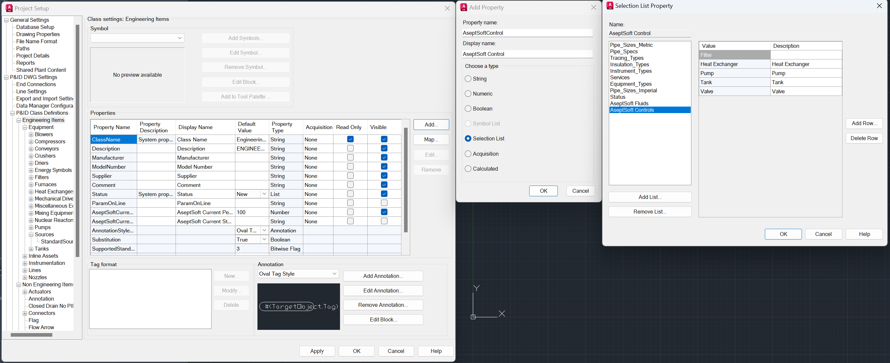Expand the Instrumentation tree node
The width and height of the screenshot is (890, 363).
click(25, 263)
